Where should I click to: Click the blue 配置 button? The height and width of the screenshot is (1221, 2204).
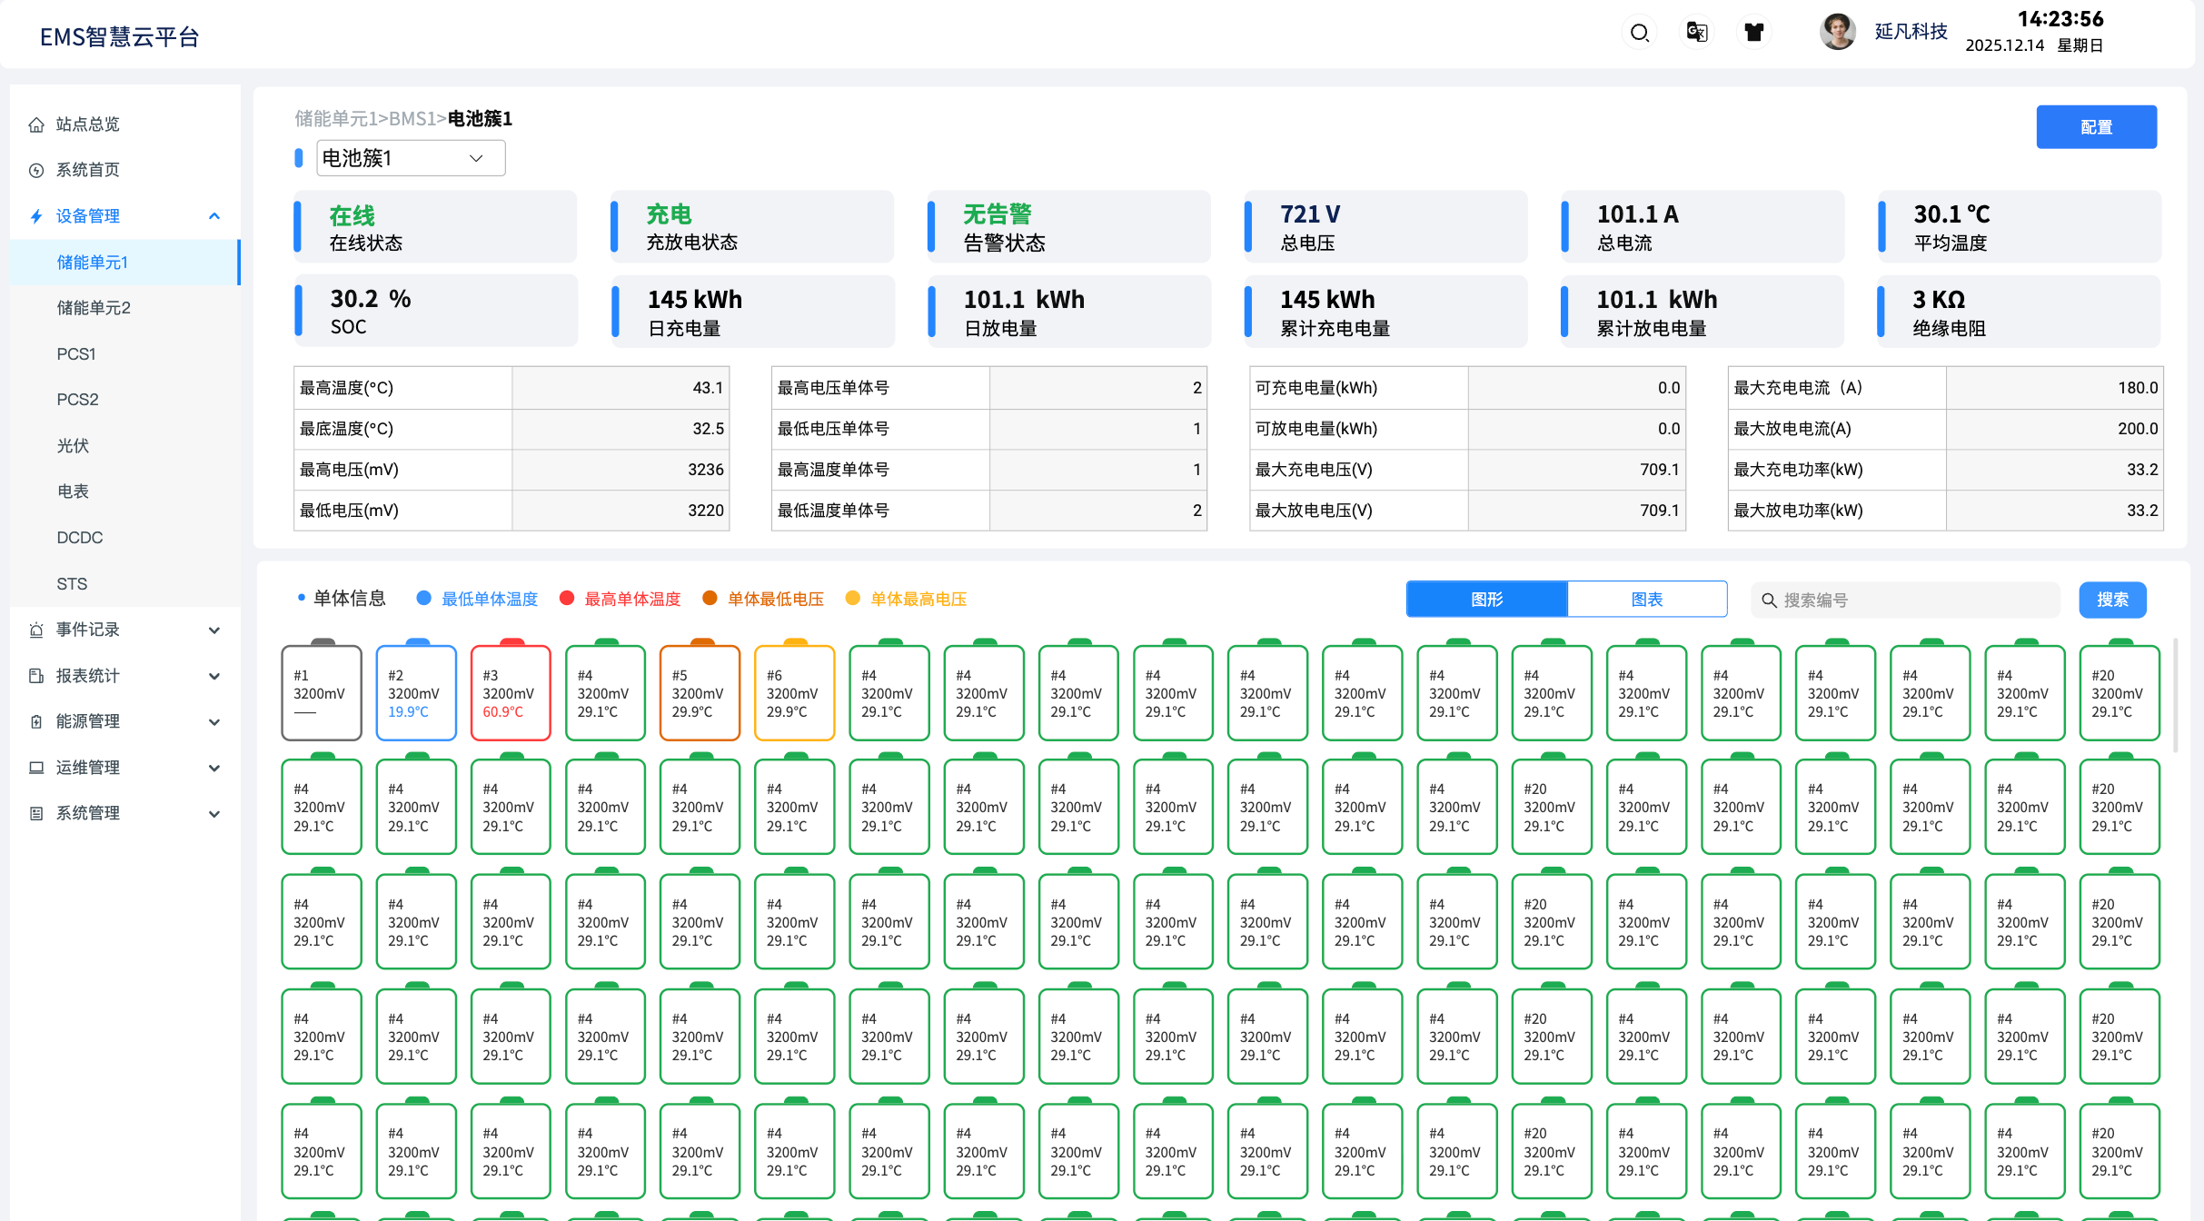[x=2095, y=127]
